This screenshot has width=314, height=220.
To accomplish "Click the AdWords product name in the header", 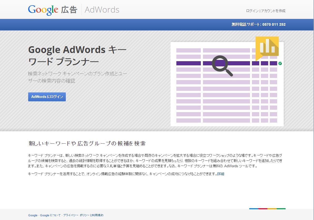I will [x=102, y=10].
